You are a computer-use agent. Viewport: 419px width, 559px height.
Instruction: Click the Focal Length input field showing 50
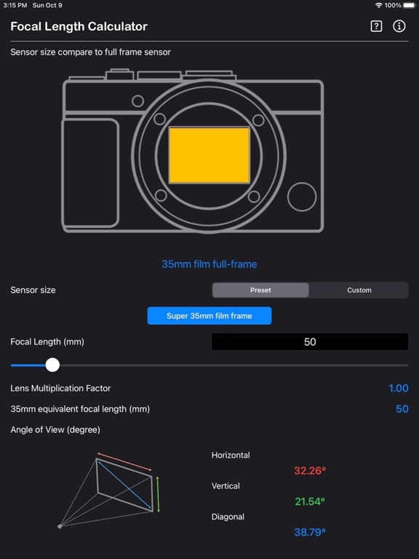point(310,342)
